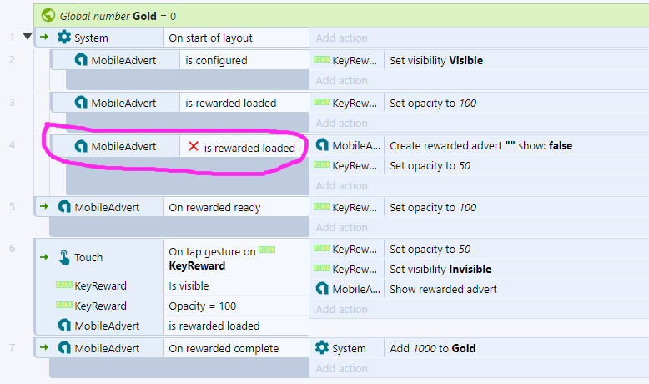Click the green trigger arrow on the 'On rewarded ready' event
The width and height of the screenshot is (649, 384).
coord(44,206)
